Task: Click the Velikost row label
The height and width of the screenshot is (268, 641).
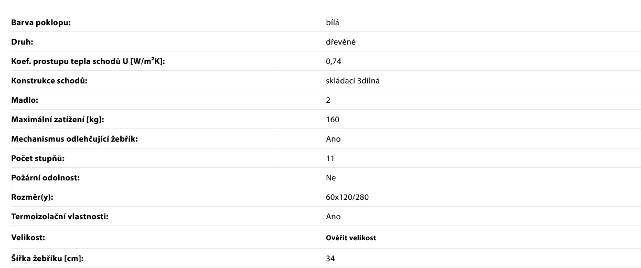Action: click(28, 238)
